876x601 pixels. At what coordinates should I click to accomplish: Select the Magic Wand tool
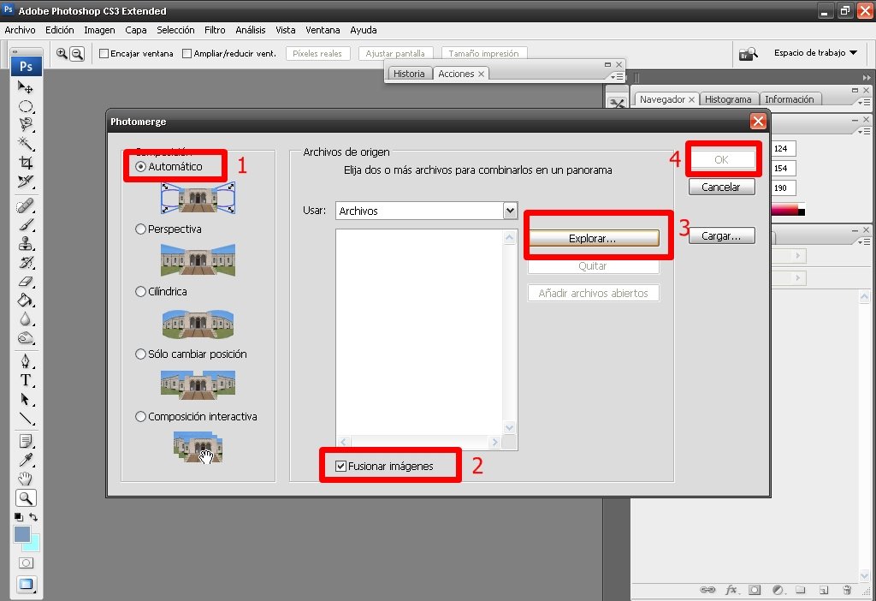(x=26, y=143)
